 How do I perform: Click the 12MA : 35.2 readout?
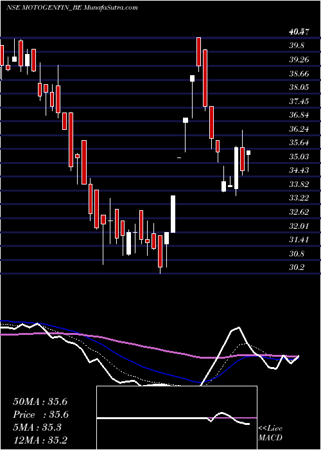[x=40, y=440]
